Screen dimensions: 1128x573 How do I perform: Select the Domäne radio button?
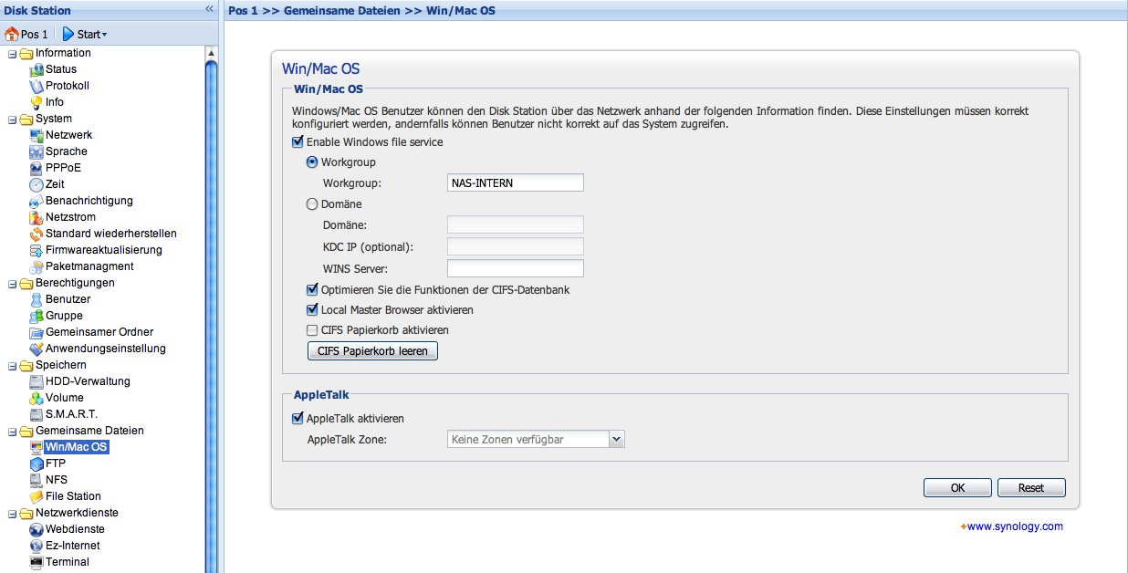tap(312, 204)
